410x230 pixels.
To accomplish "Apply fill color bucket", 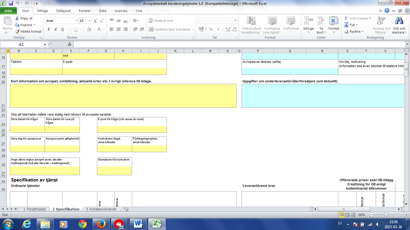I will coord(89,29).
